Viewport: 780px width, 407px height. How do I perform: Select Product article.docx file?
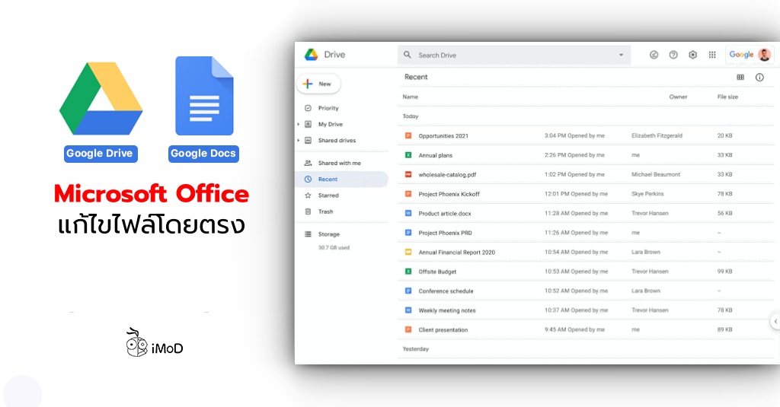(x=586, y=213)
